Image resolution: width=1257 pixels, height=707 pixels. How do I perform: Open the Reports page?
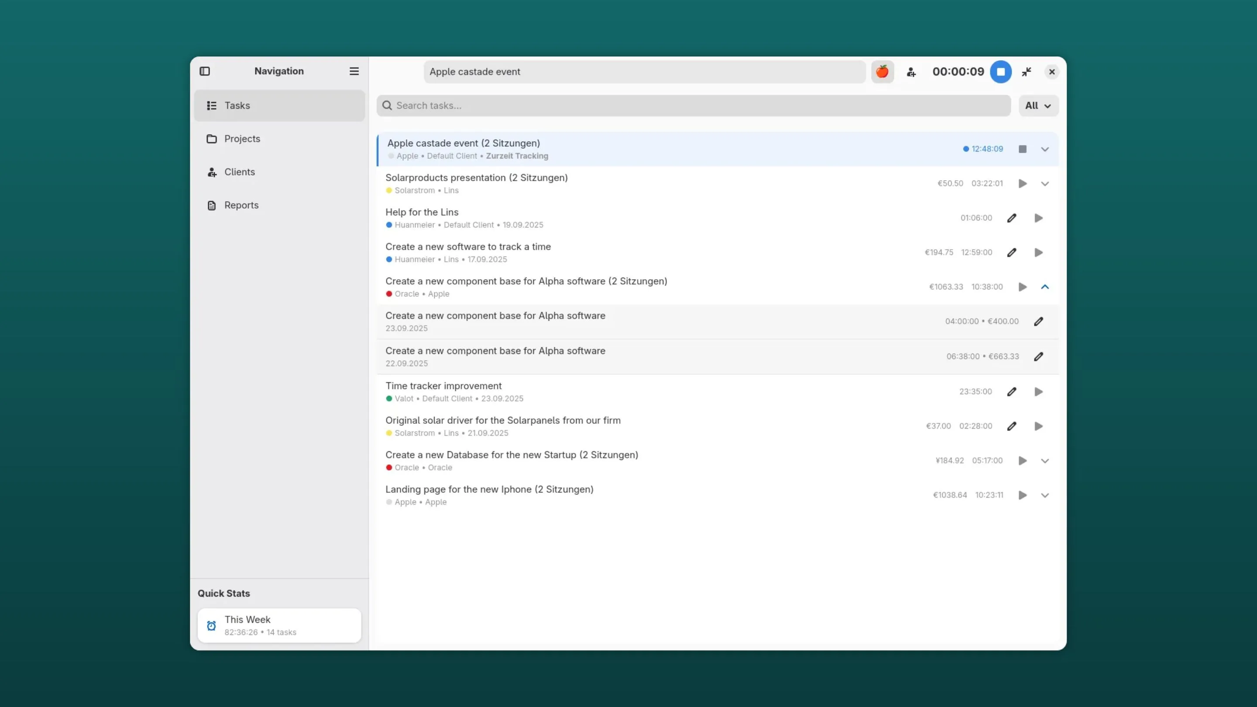click(x=279, y=205)
